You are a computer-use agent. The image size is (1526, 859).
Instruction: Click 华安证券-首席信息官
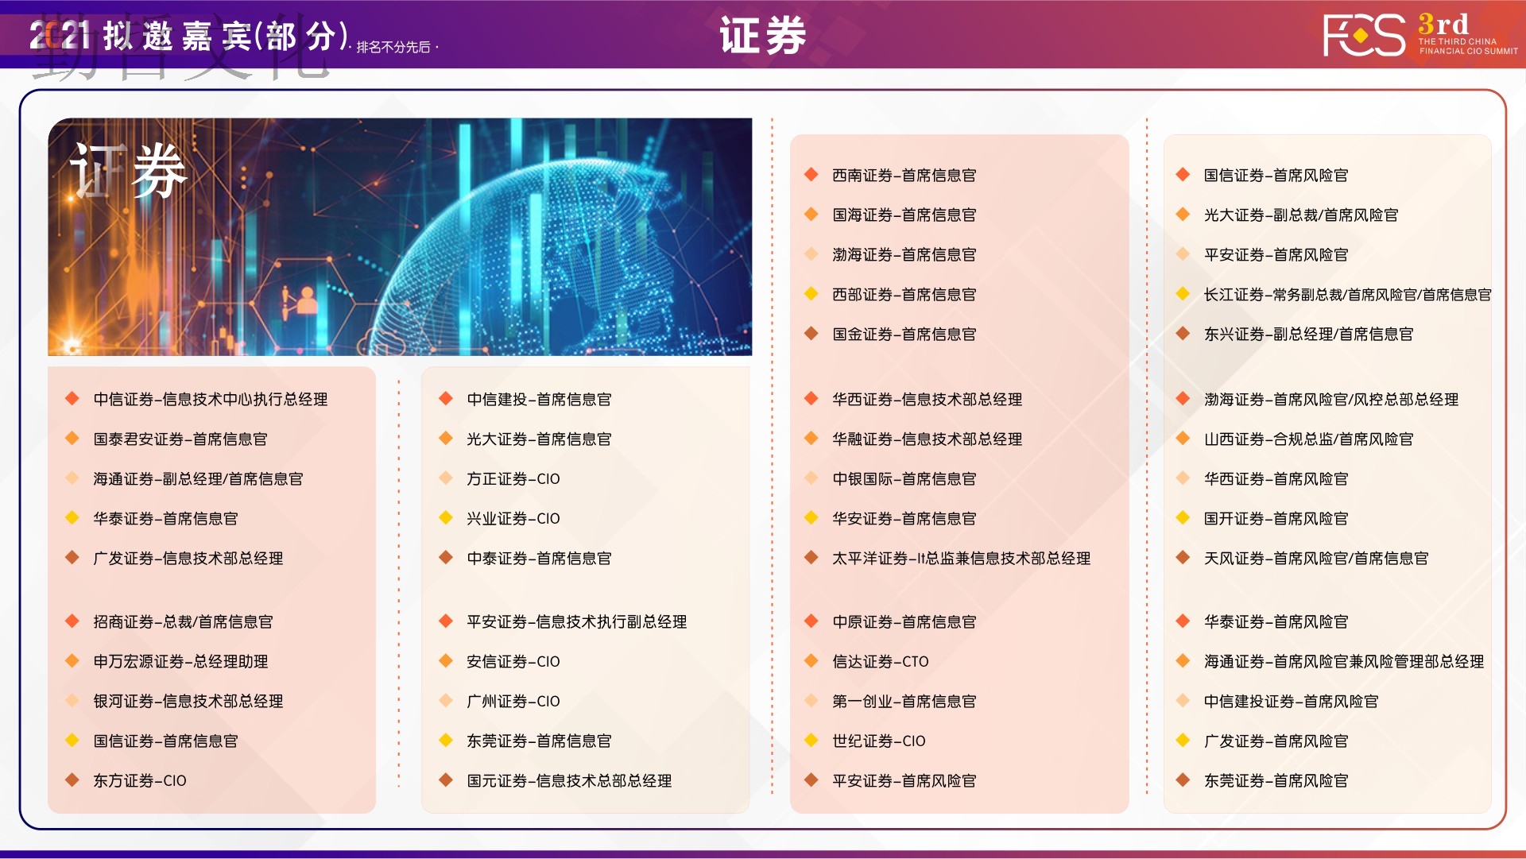(x=904, y=519)
